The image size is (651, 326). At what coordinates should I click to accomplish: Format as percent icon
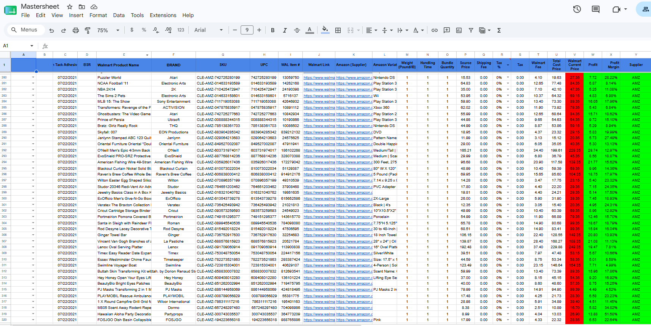pyautogui.click(x=144, y=30)
